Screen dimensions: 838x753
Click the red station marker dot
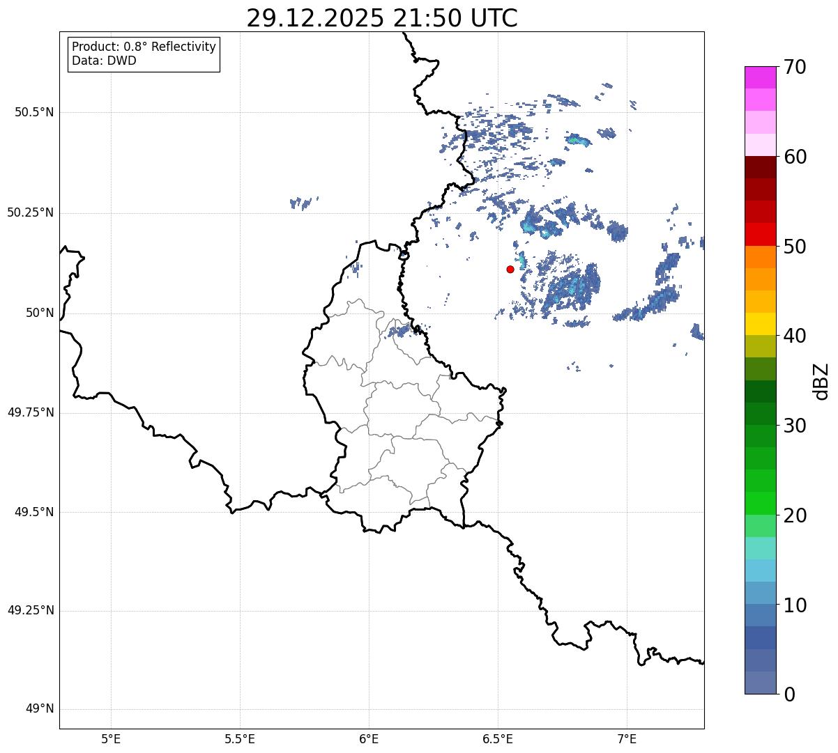point(510,269)
